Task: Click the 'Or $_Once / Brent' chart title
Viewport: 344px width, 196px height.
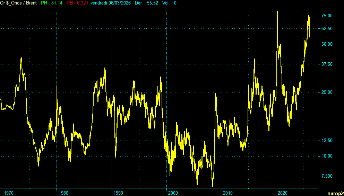Action: [18, 3]
